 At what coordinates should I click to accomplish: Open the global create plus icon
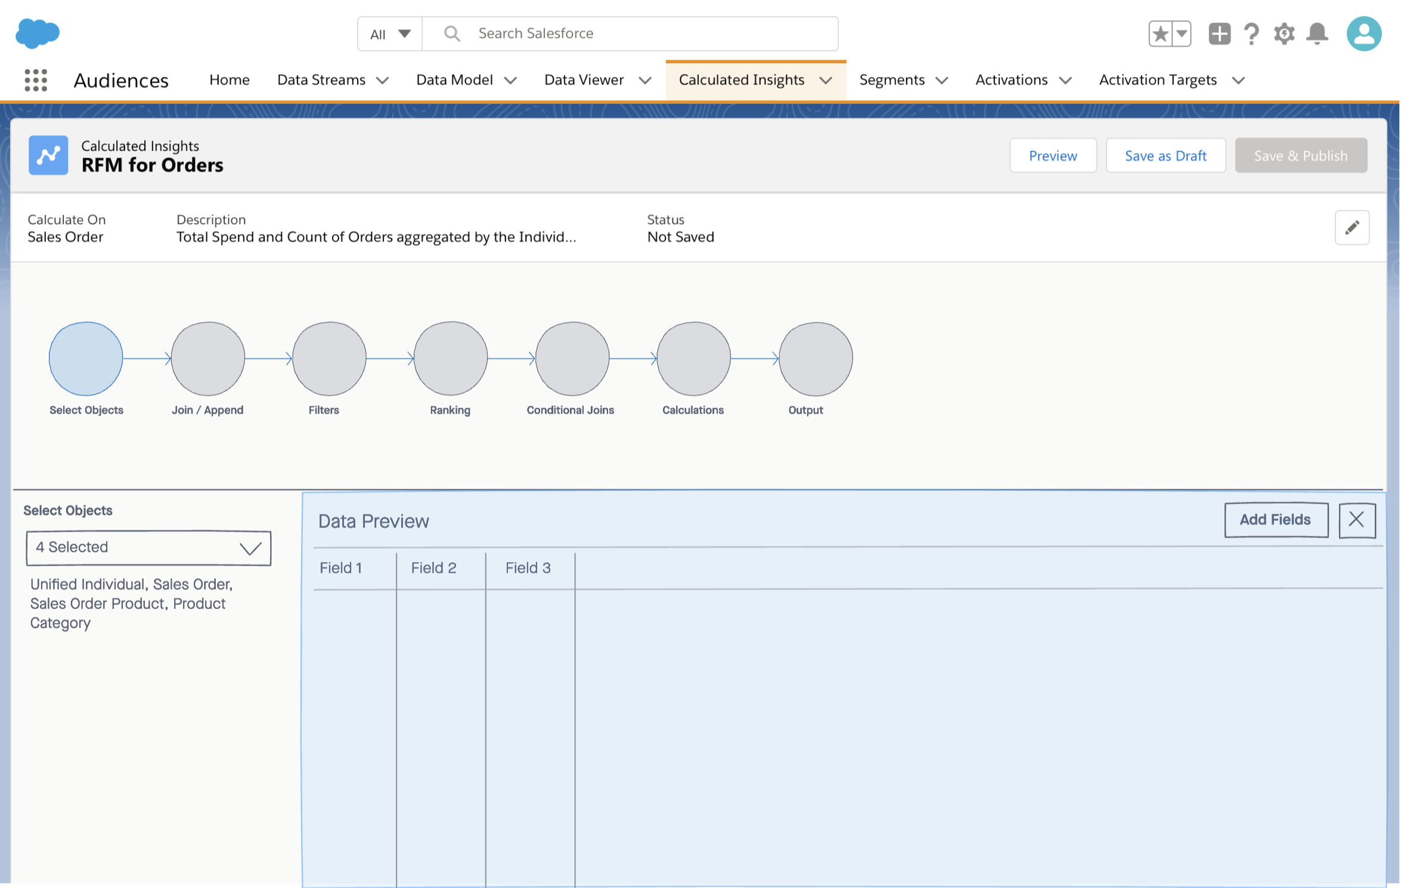[1219, 34]
